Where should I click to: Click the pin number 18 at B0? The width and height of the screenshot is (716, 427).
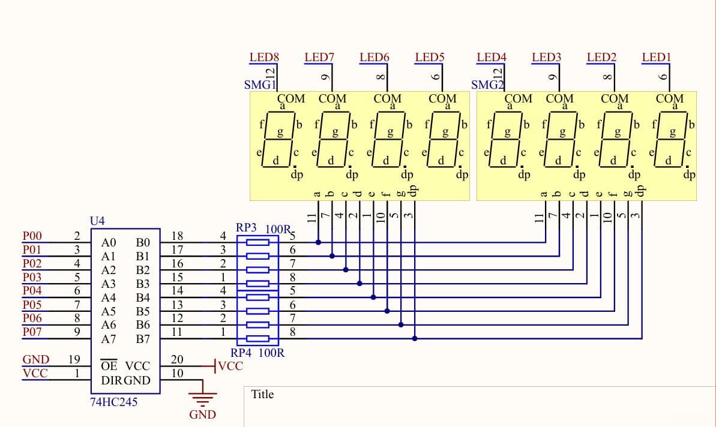click(177, 236)
